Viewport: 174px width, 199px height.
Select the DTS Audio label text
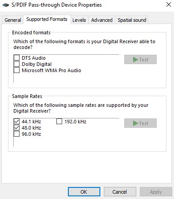click(34, 58)
